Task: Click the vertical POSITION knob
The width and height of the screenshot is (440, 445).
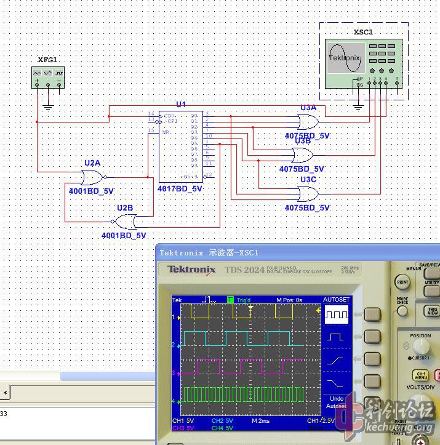Action: click(421, 347)
